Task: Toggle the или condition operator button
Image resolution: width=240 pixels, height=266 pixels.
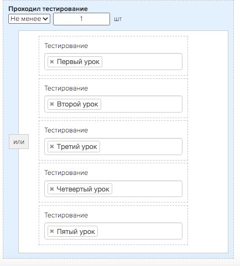Action: coord(19,142)
